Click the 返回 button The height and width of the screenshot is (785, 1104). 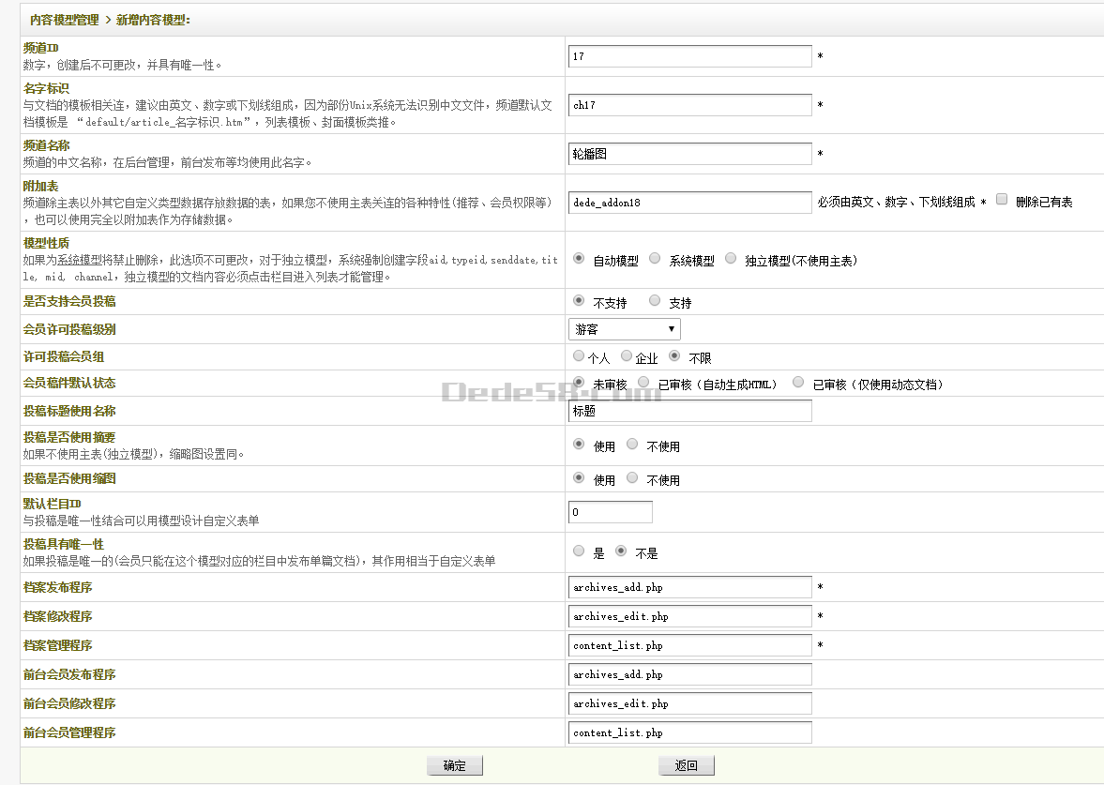click(686, 765)
